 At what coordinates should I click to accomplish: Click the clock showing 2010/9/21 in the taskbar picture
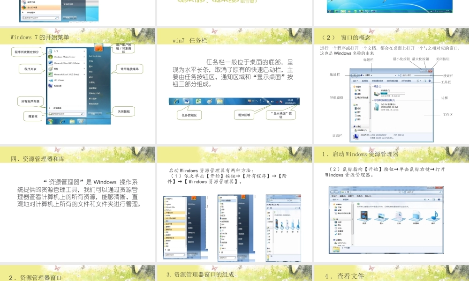290,101
